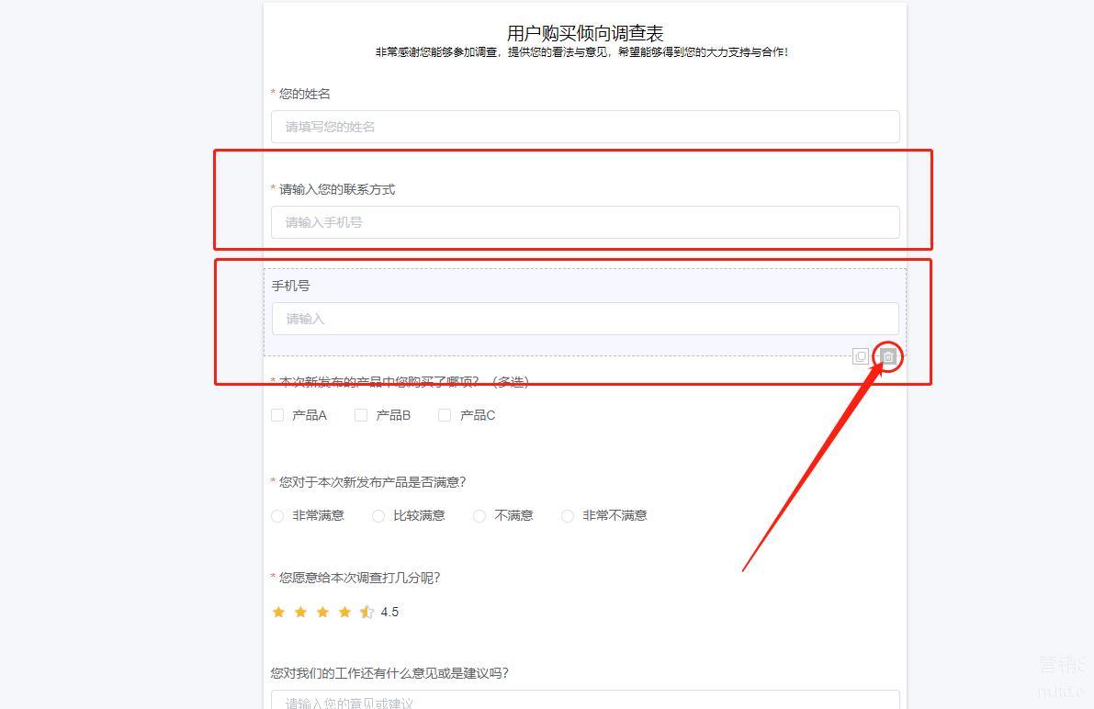Viewport: 1094px width, 709px height.
Task: Select the fourth rating star
Action: coord(344,612)
